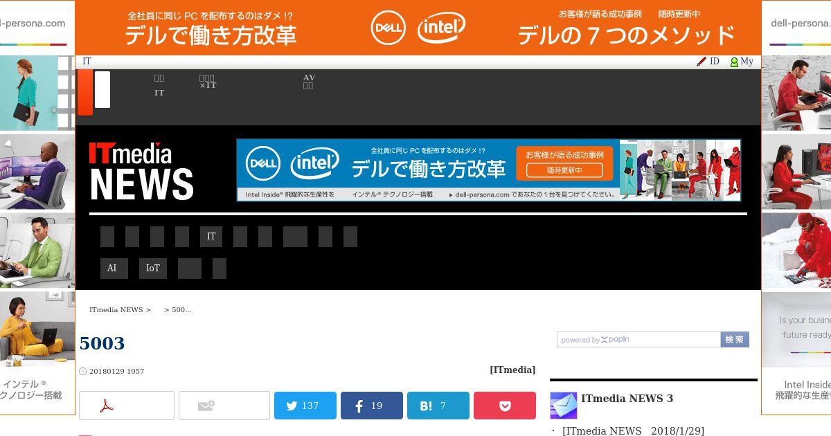Click the 検索 search button
The width and height of the screenshot is (831, 436).
pos(735,340)
